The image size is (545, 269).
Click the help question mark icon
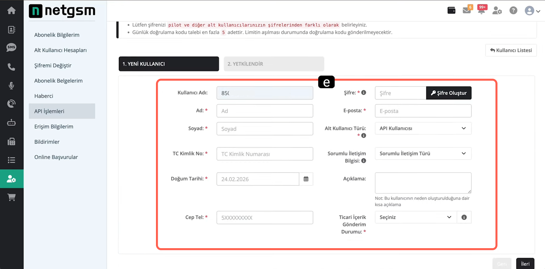click(x=513, y=11)
